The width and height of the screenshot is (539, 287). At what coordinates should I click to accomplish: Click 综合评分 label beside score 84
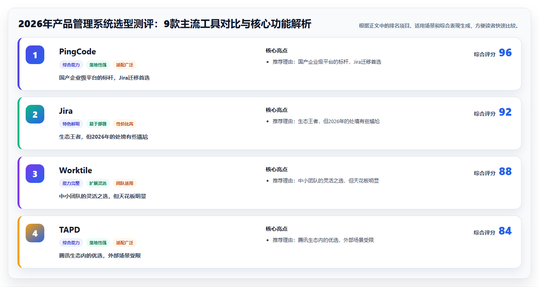(485, 233)
